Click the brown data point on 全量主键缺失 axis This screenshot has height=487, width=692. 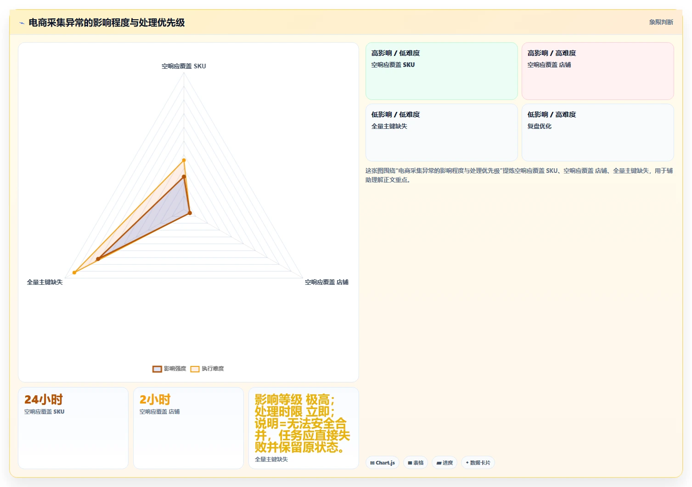point(98,259)
